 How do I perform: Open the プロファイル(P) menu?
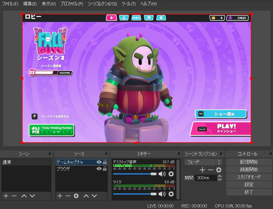coord(72,4)
